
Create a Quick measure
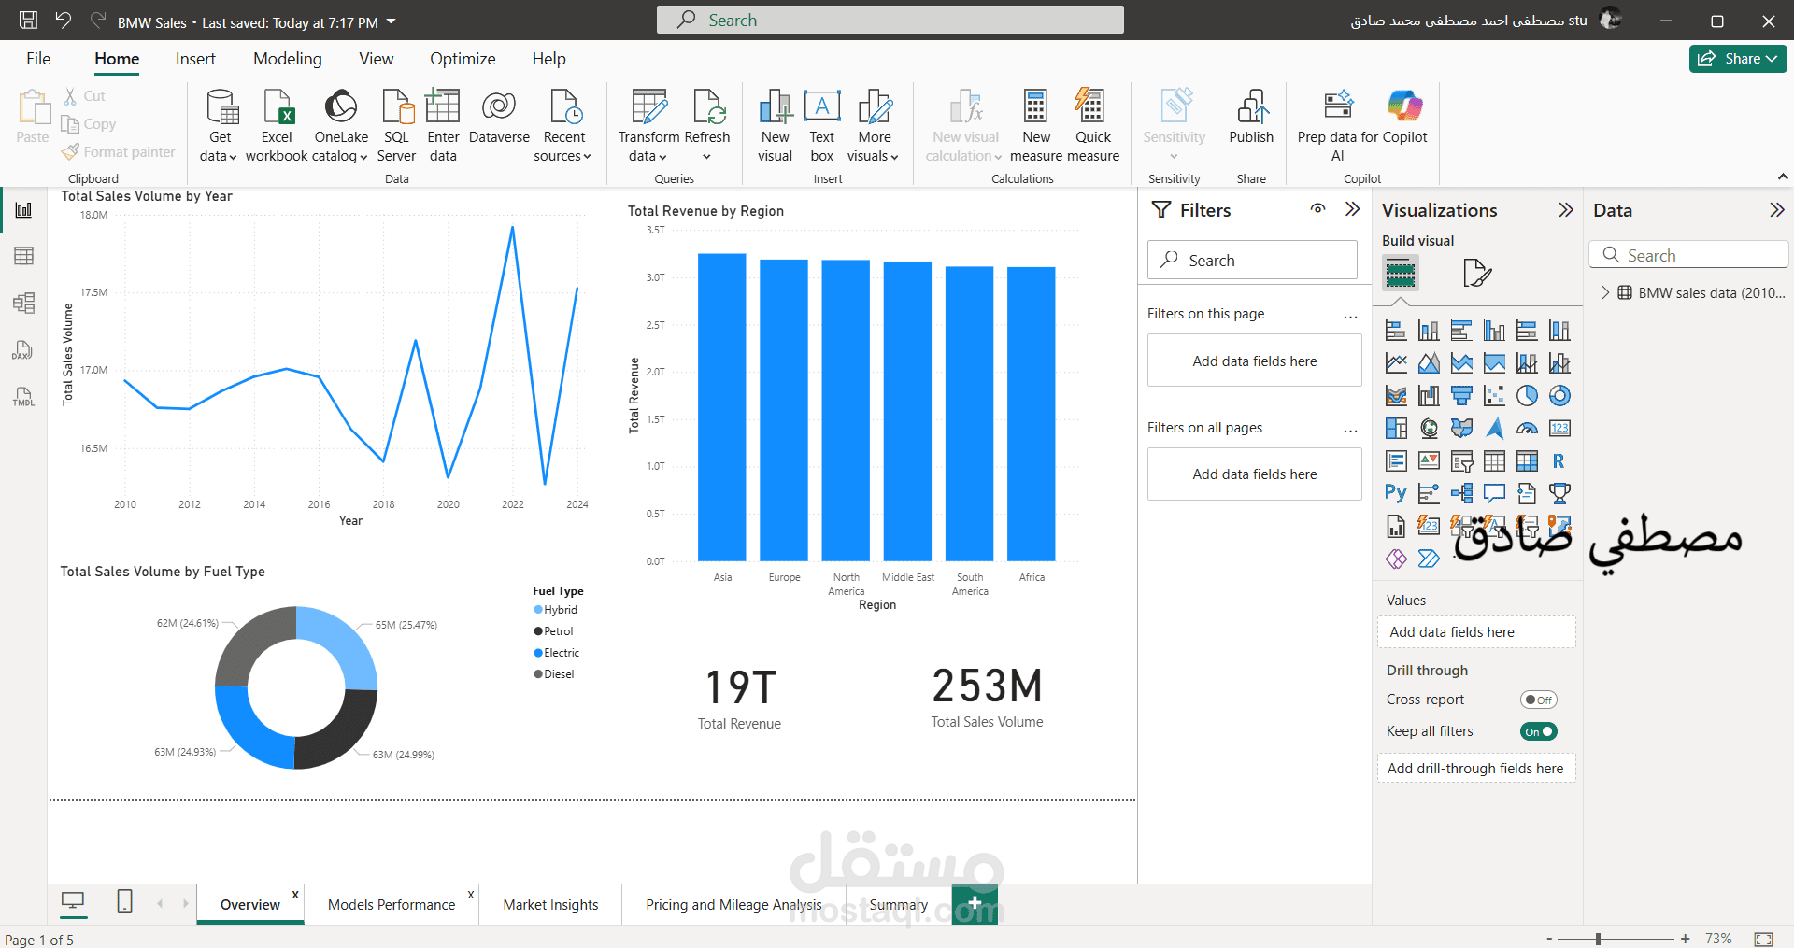coord(1092,126)
